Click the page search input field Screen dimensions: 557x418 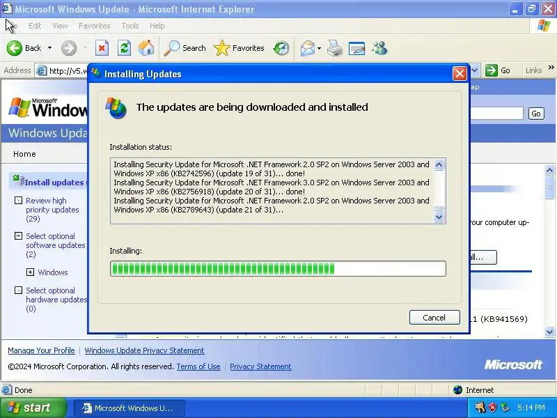tap(496, 114)
